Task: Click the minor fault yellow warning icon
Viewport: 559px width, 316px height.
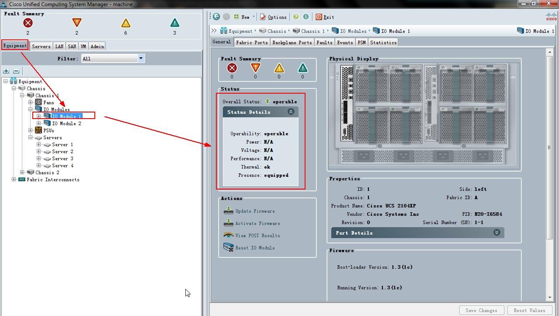Action: pyautogui.click(x=126, y=23)
